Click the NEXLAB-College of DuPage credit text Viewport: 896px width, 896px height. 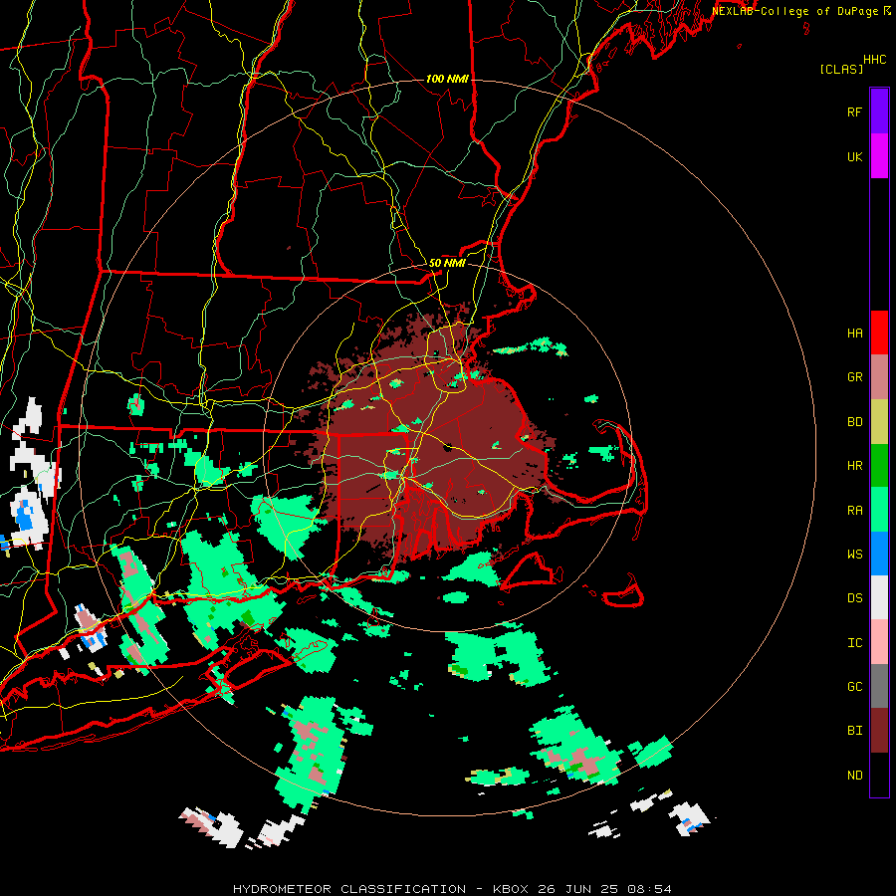(x=795, y=11)
